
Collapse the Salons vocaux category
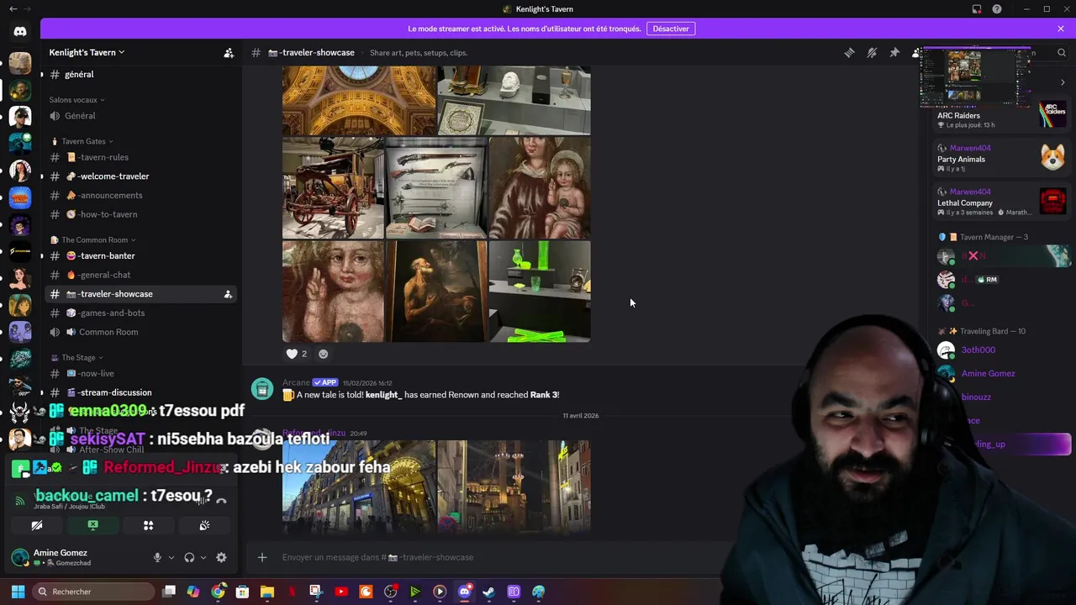76,100
